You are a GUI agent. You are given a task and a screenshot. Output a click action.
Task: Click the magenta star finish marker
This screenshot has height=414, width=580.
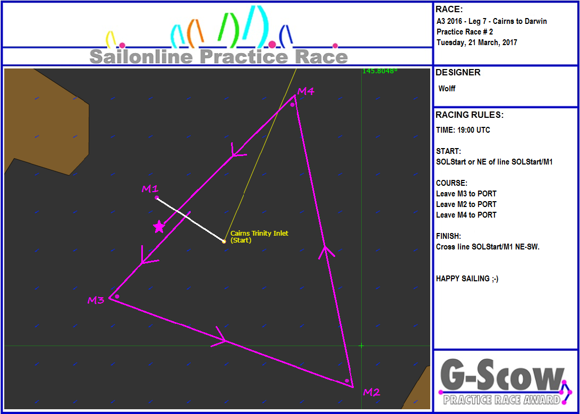tap(159, 227)
